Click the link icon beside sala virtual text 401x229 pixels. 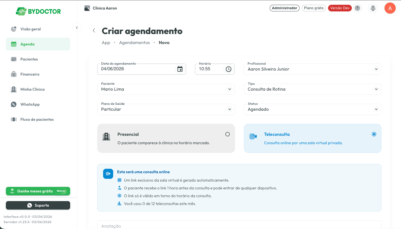pos(119,180)
